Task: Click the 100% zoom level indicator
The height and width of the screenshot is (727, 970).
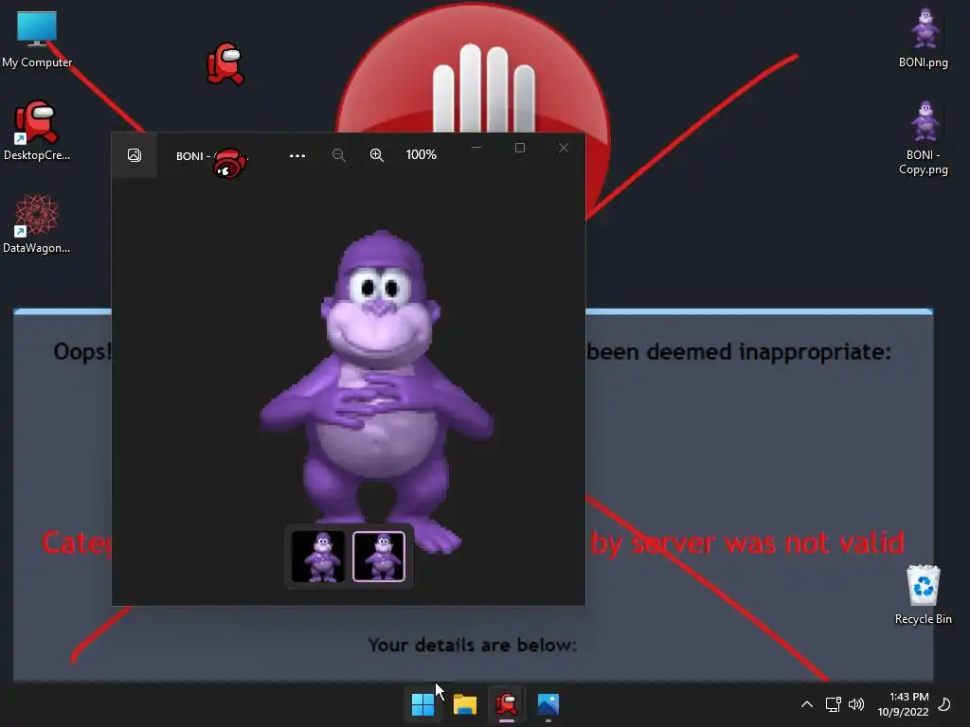Action: pyautogui.click(x=422, y=154)
